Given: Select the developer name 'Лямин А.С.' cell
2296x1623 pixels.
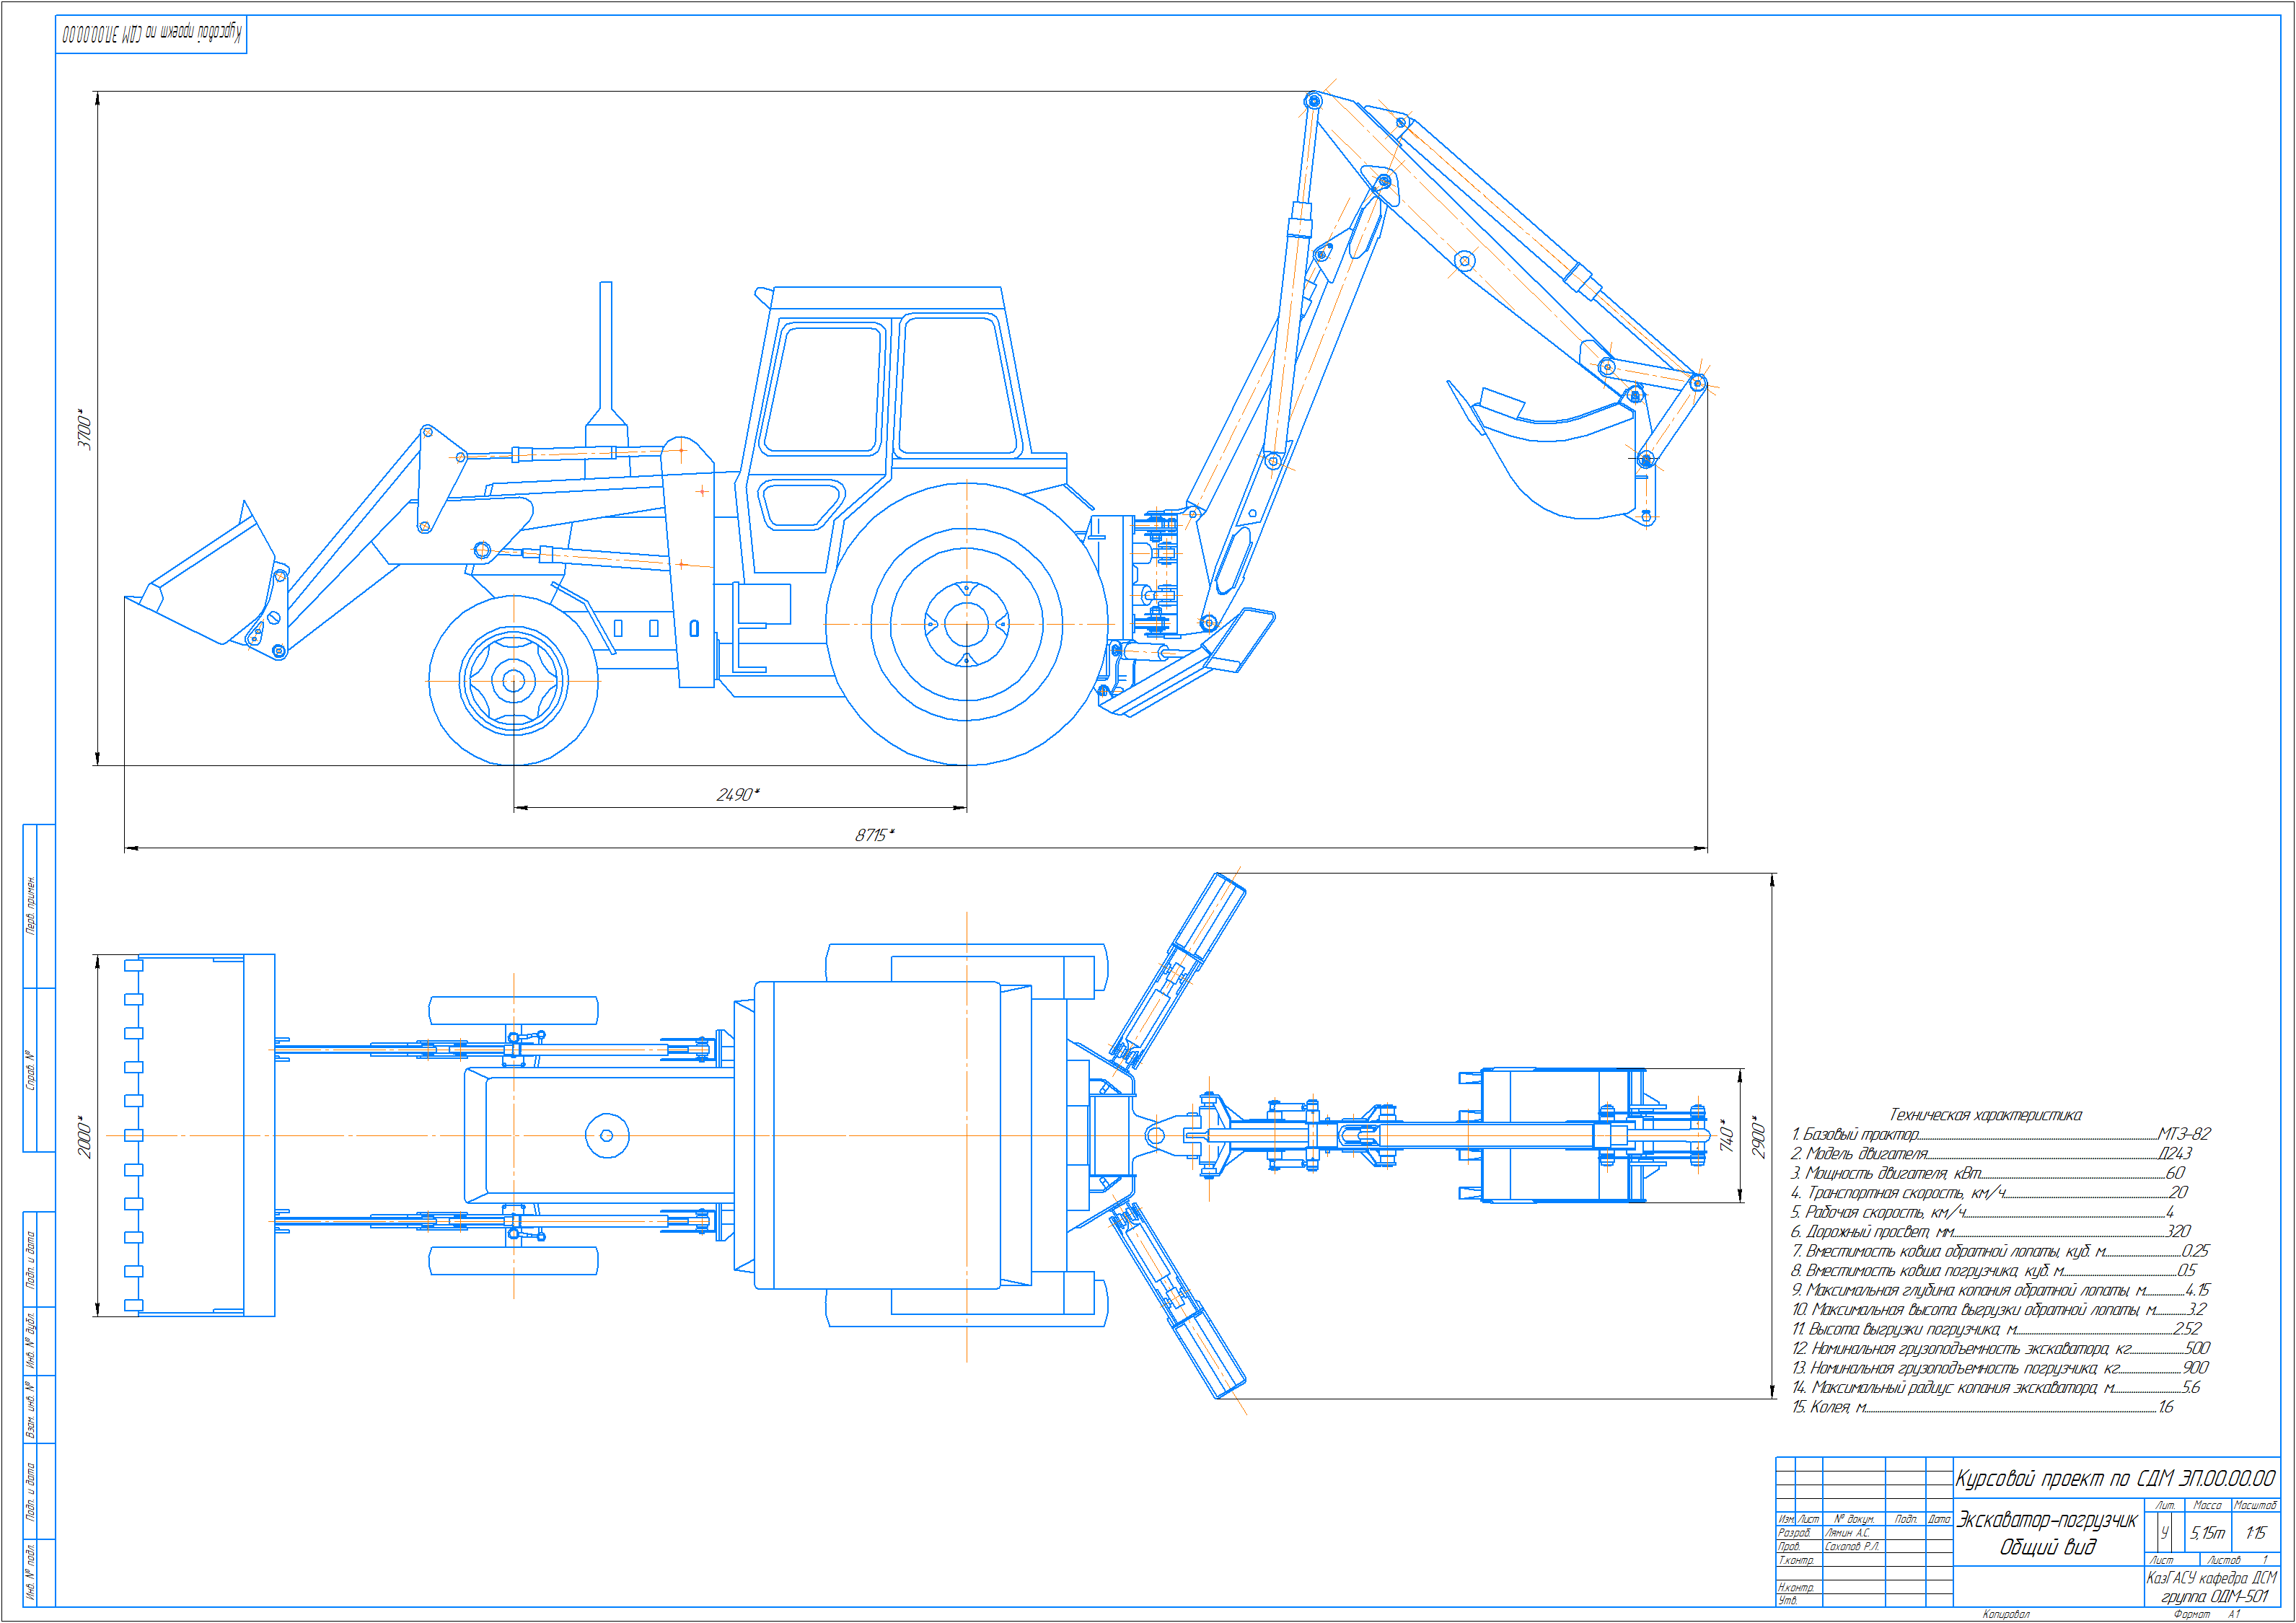Looking at the screenshot, I should (x=1848, y=1532).
